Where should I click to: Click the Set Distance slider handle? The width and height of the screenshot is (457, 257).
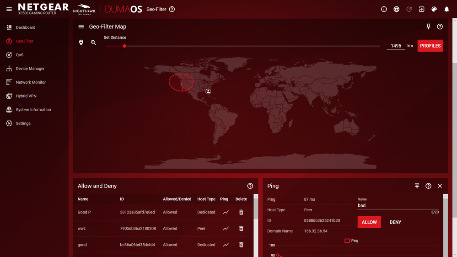pos(124,46)
